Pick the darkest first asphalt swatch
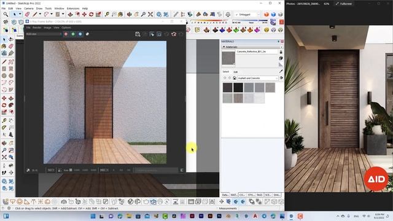The width and height of the screenshot is (393, 221). pos(228,87)
